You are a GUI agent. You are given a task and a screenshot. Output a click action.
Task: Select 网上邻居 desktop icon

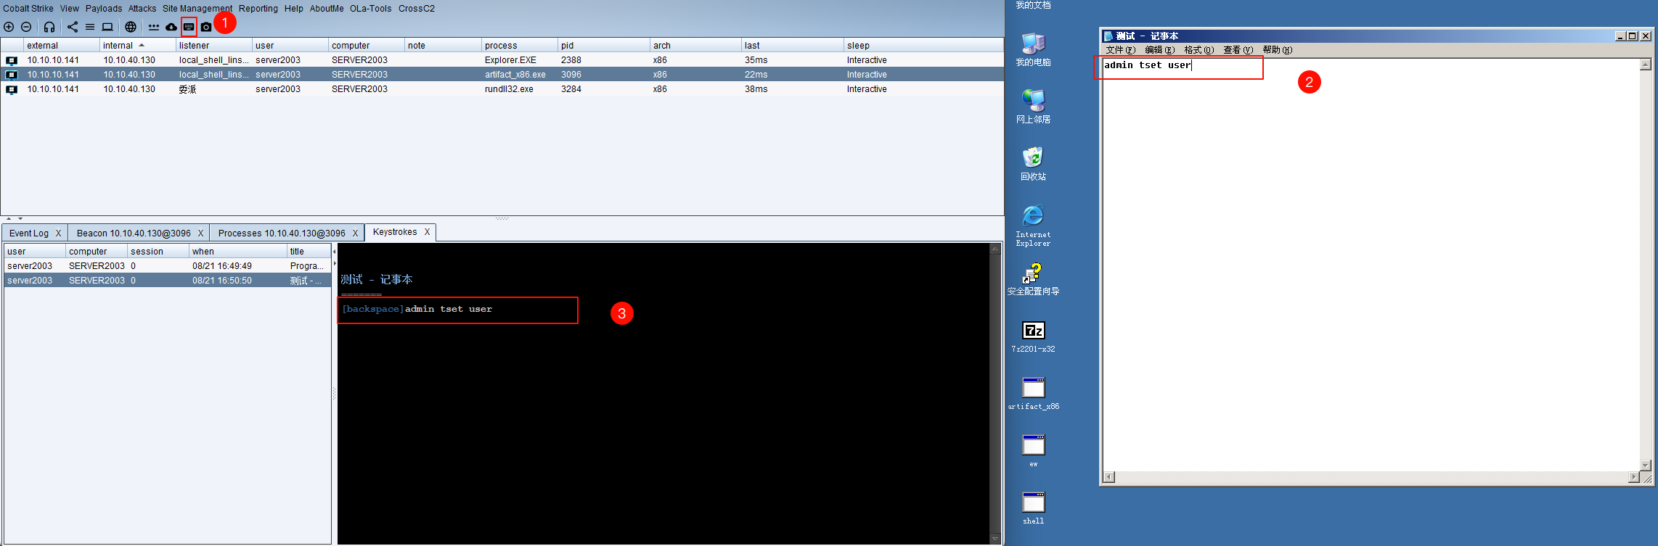pos(1033,107)
